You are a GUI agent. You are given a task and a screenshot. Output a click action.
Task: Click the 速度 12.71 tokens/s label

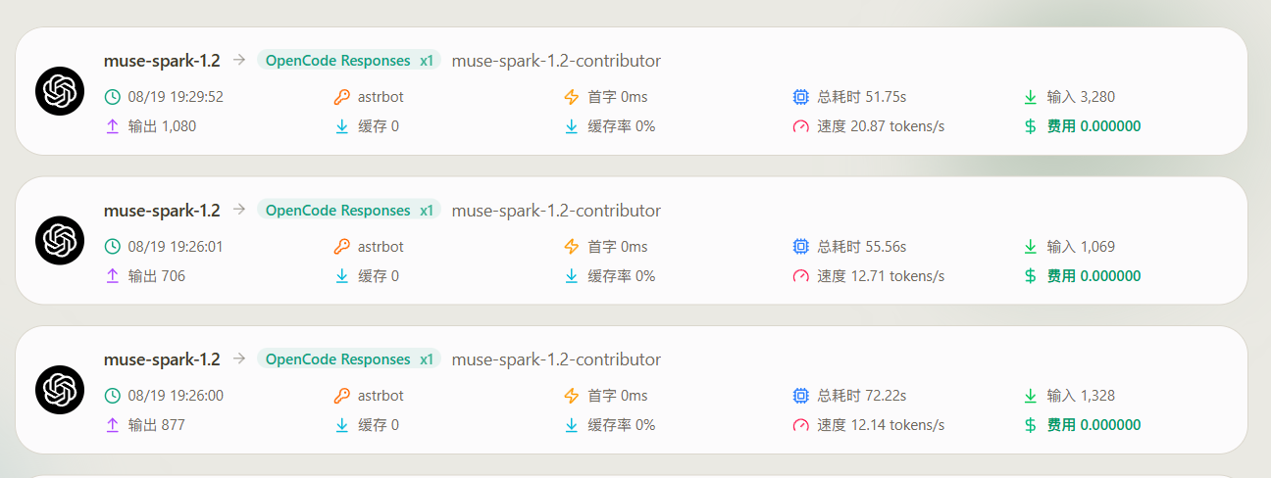pos(881,276)
